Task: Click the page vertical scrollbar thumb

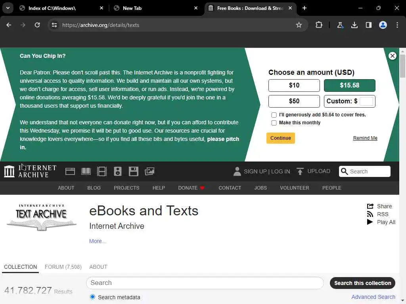Action: tap(402, 66)
